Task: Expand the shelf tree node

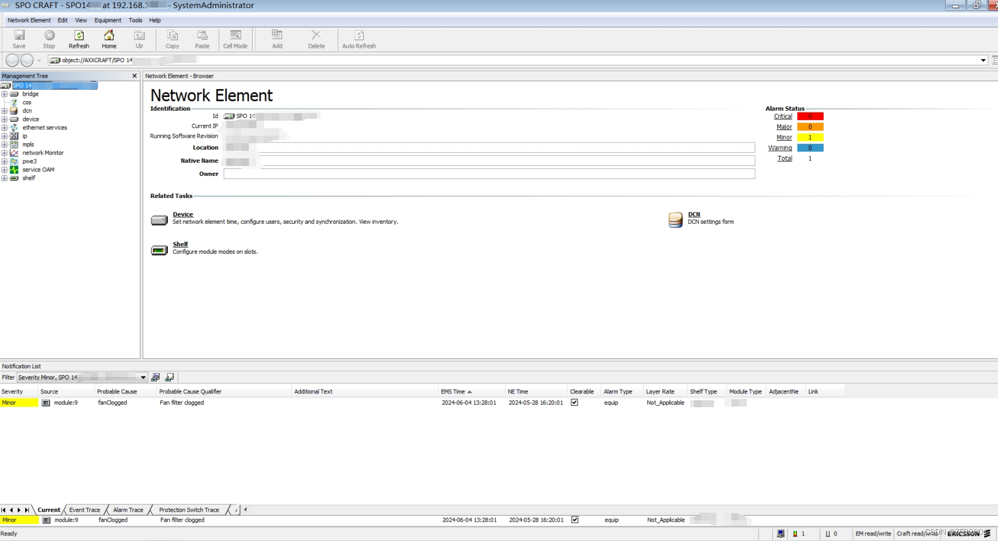Action: click(x=4, y=178)
